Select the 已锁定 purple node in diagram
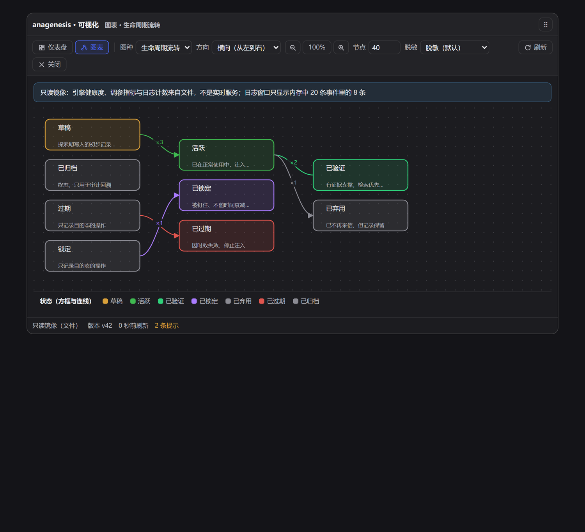This screenshot has width=585, height=532. 227,195
